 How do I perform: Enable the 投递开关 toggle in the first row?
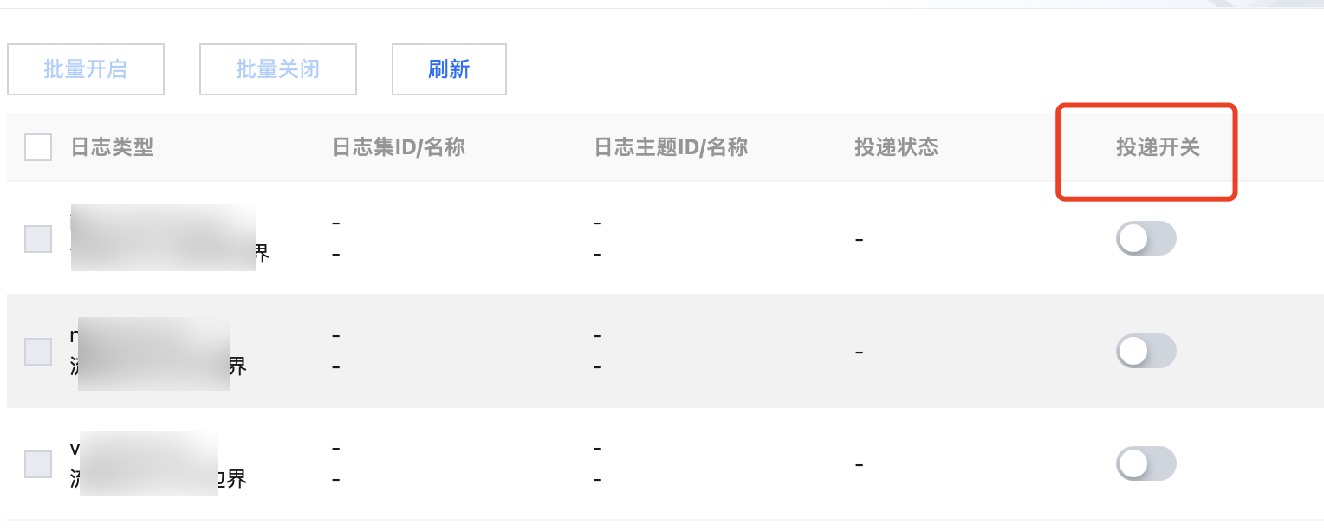coord(1146,238)
